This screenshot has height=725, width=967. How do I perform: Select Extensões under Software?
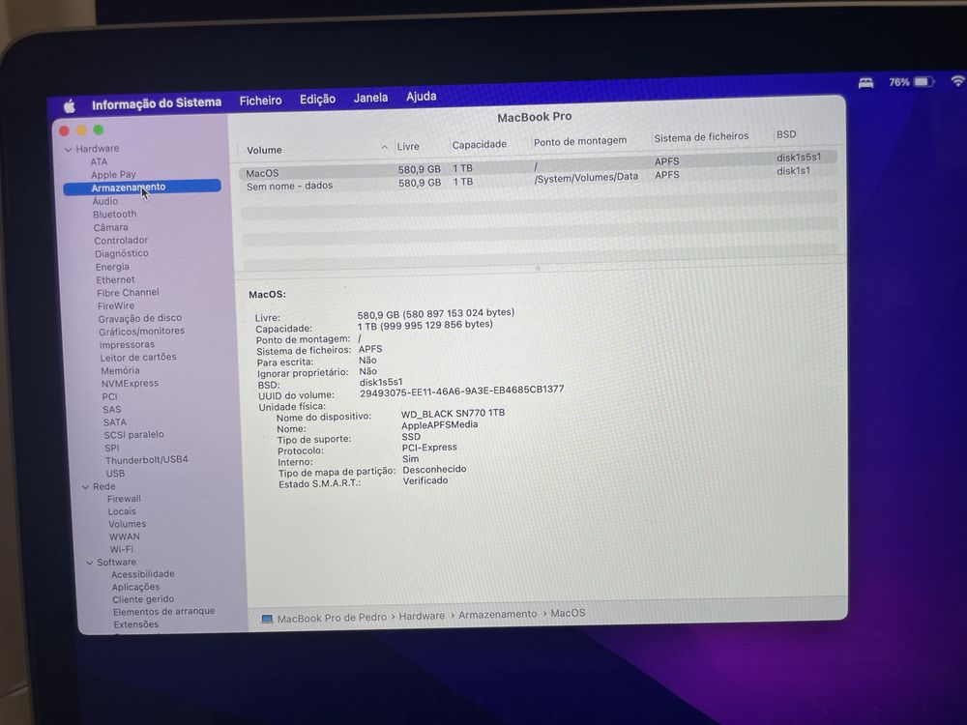[136, 624]
